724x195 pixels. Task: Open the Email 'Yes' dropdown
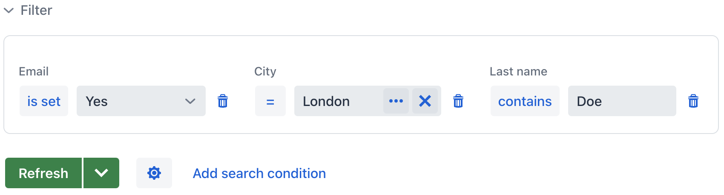(x=141, y=101)
